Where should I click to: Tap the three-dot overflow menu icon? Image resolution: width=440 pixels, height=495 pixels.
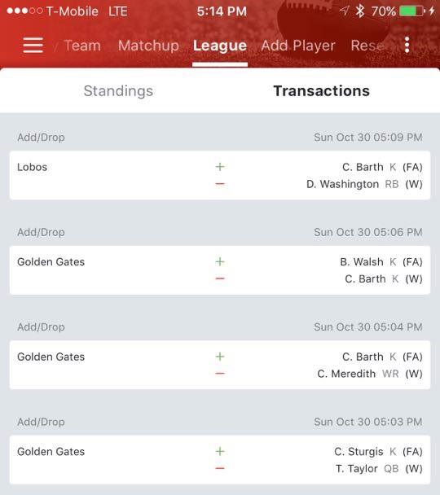tap(407, 45)
